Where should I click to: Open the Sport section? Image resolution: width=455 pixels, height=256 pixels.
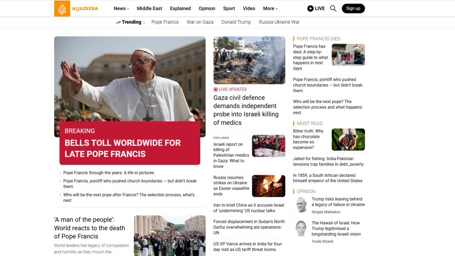(x=229, y=9)
